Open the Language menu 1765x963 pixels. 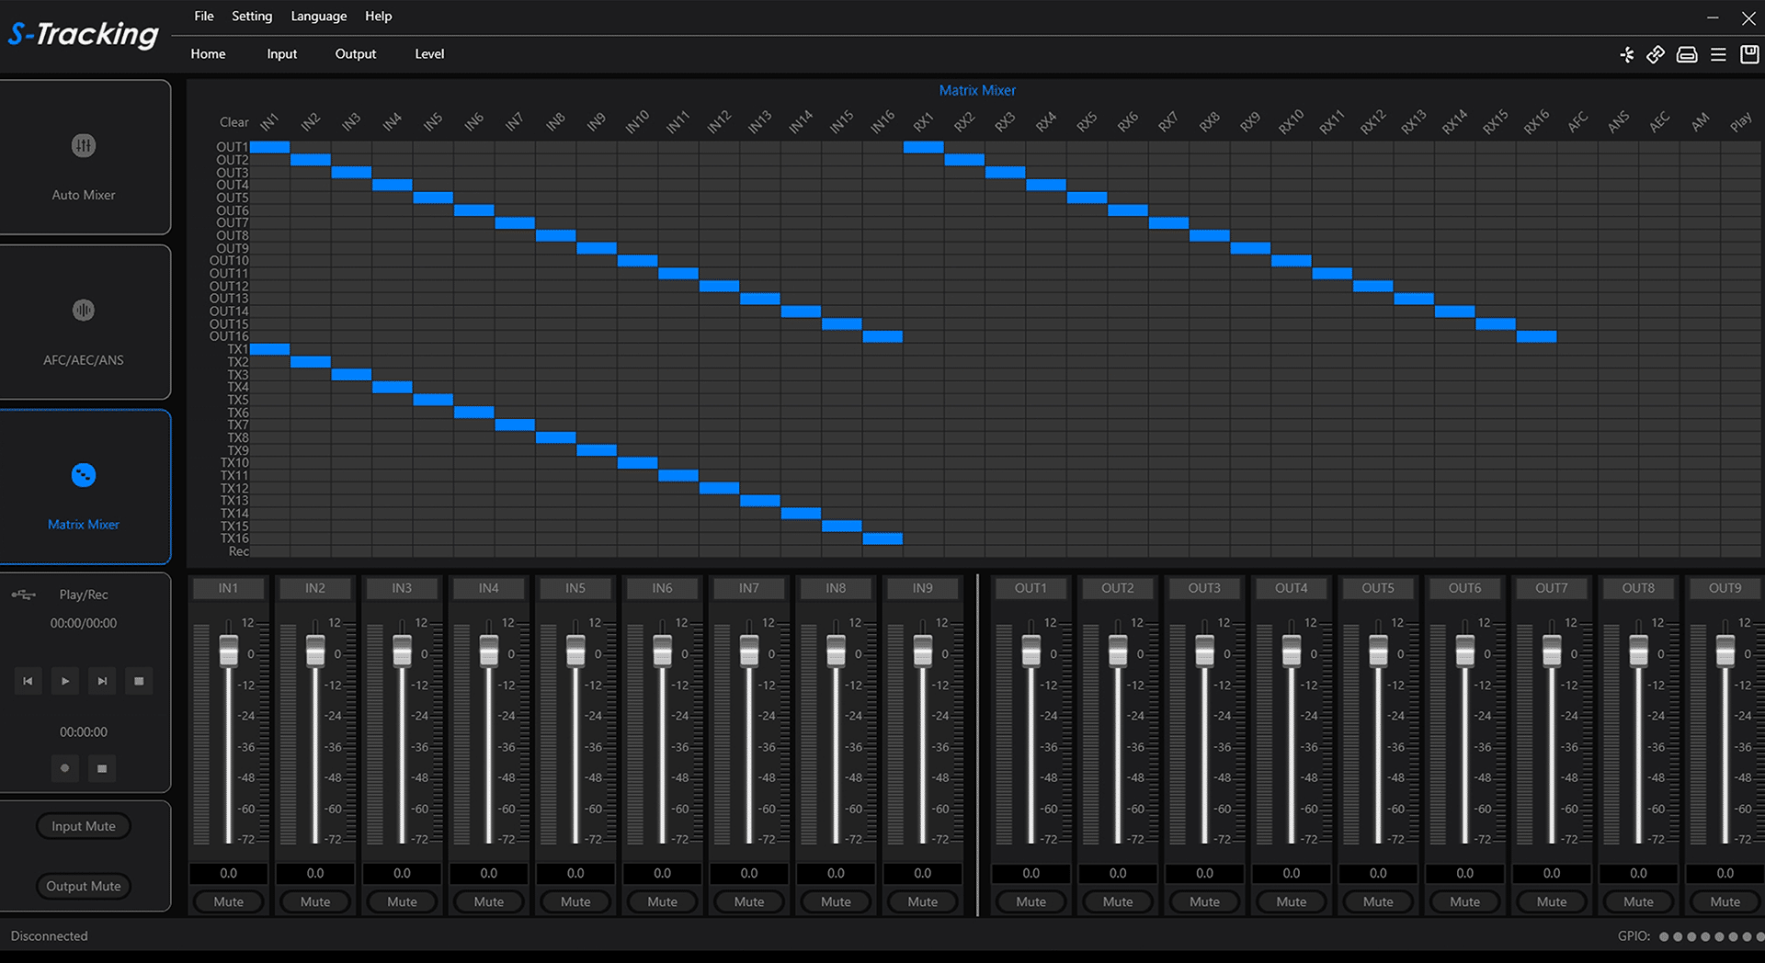coord(318,17)
